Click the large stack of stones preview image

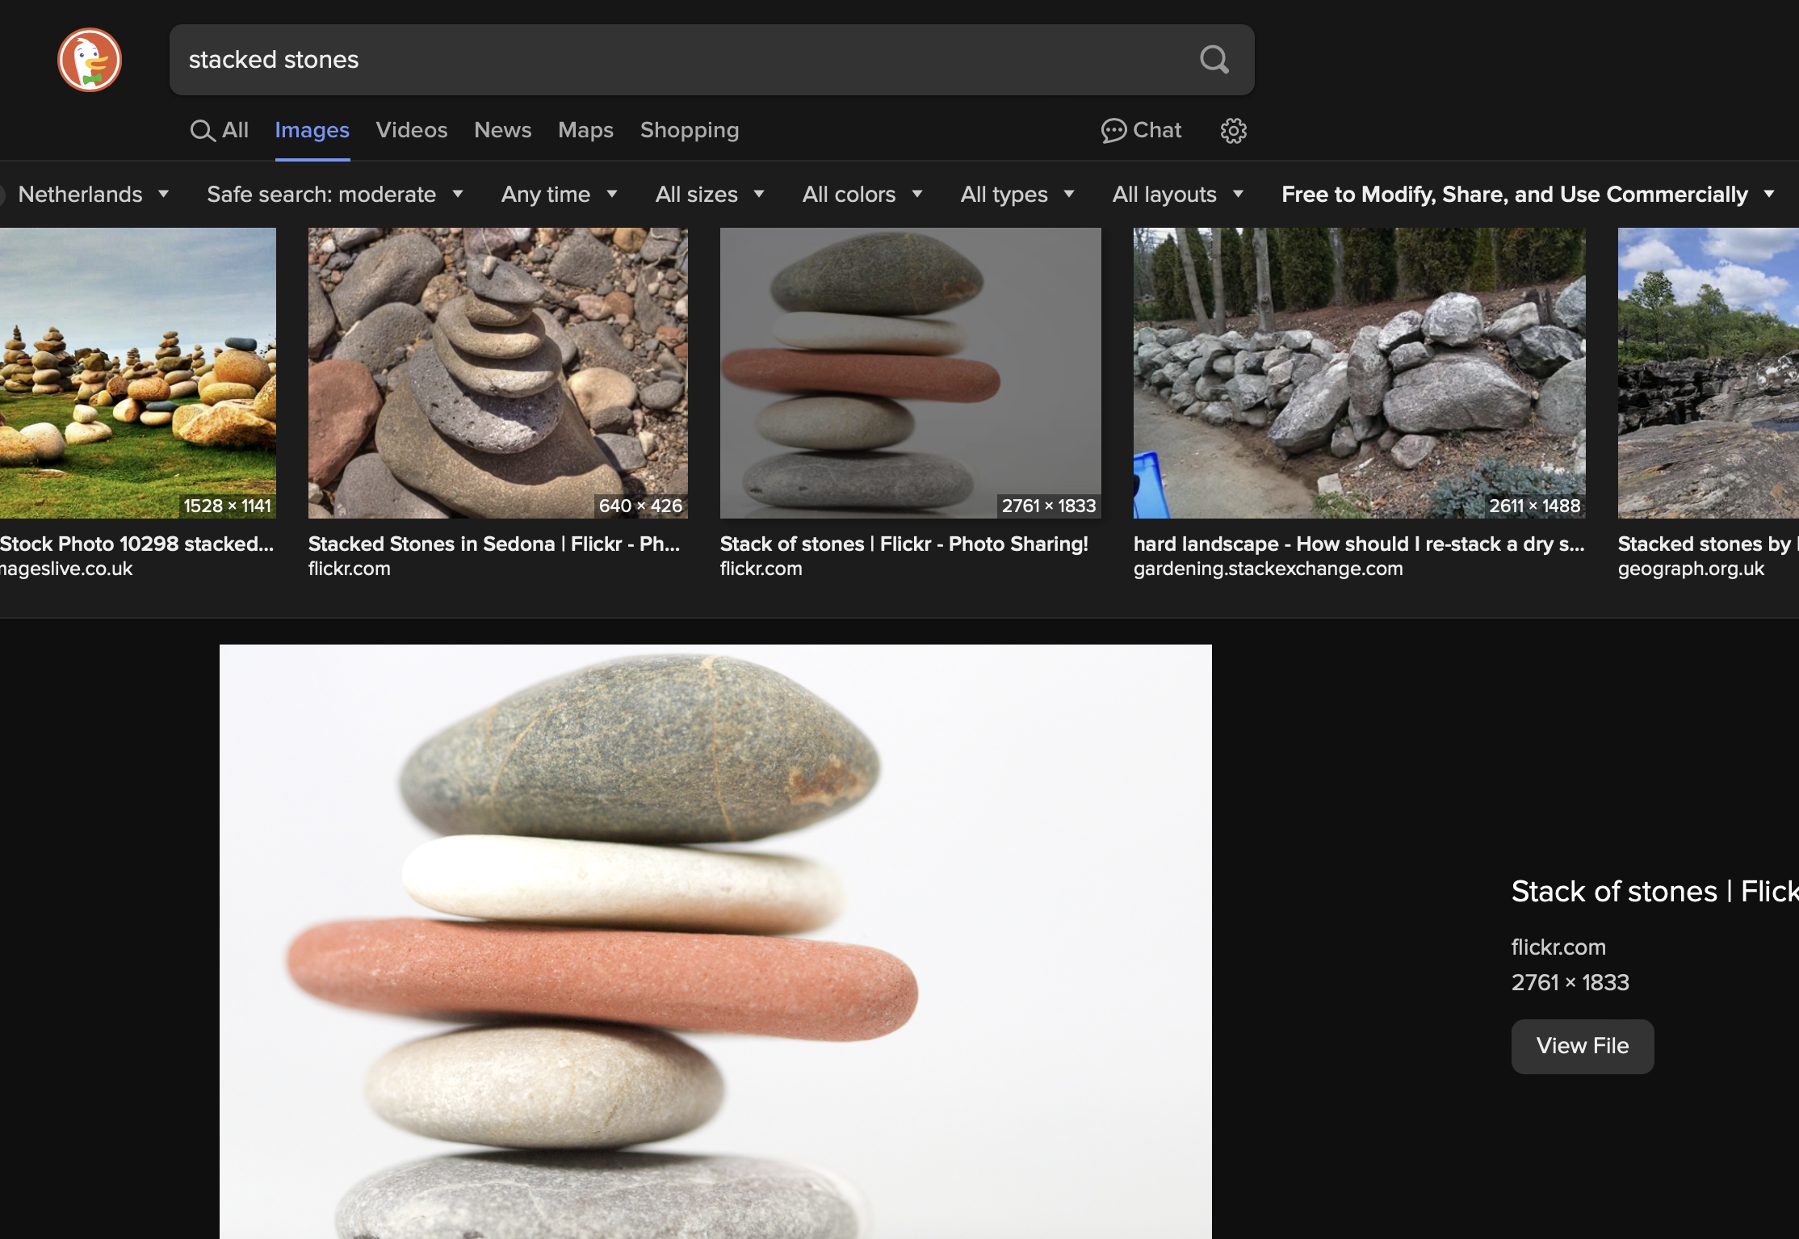point(715,942)
